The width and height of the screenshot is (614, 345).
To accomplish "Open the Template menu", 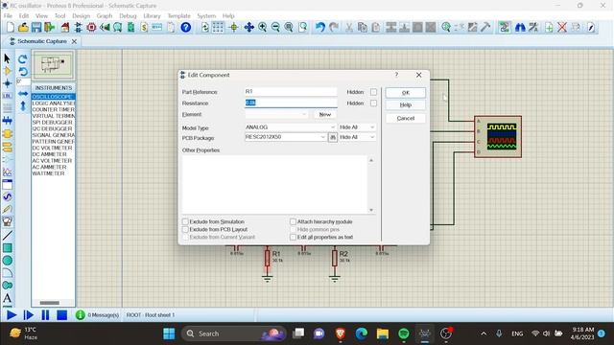I will (x=179, y=16).
